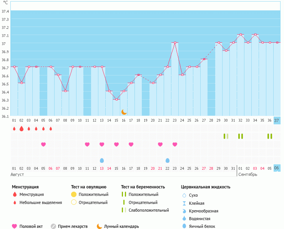The width and height of the screenshot is (284, 229).
Task: Click the heart icon on cycle day 05
Action: 43,144
